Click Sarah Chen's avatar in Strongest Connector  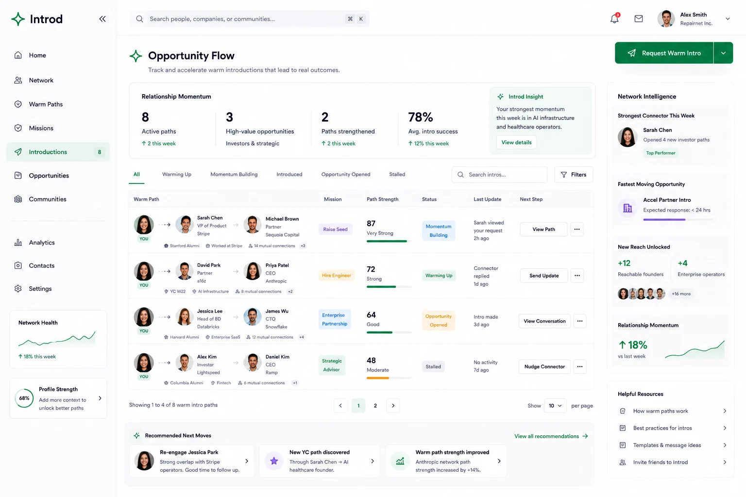pos(627,137)
